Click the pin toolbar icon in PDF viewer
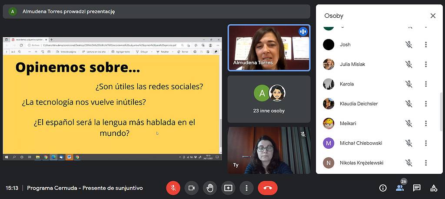This screenshot has height=199, width=445. [x=216, y=52]
